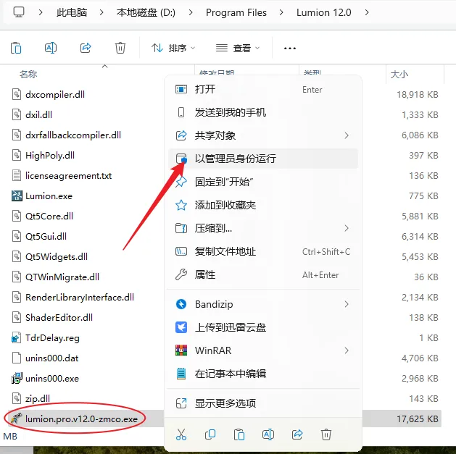Select 上传到迅雷云盘 in the context menu

(263, 327)
